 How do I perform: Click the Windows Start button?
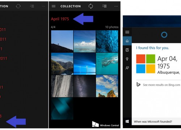tap(127, 122)
